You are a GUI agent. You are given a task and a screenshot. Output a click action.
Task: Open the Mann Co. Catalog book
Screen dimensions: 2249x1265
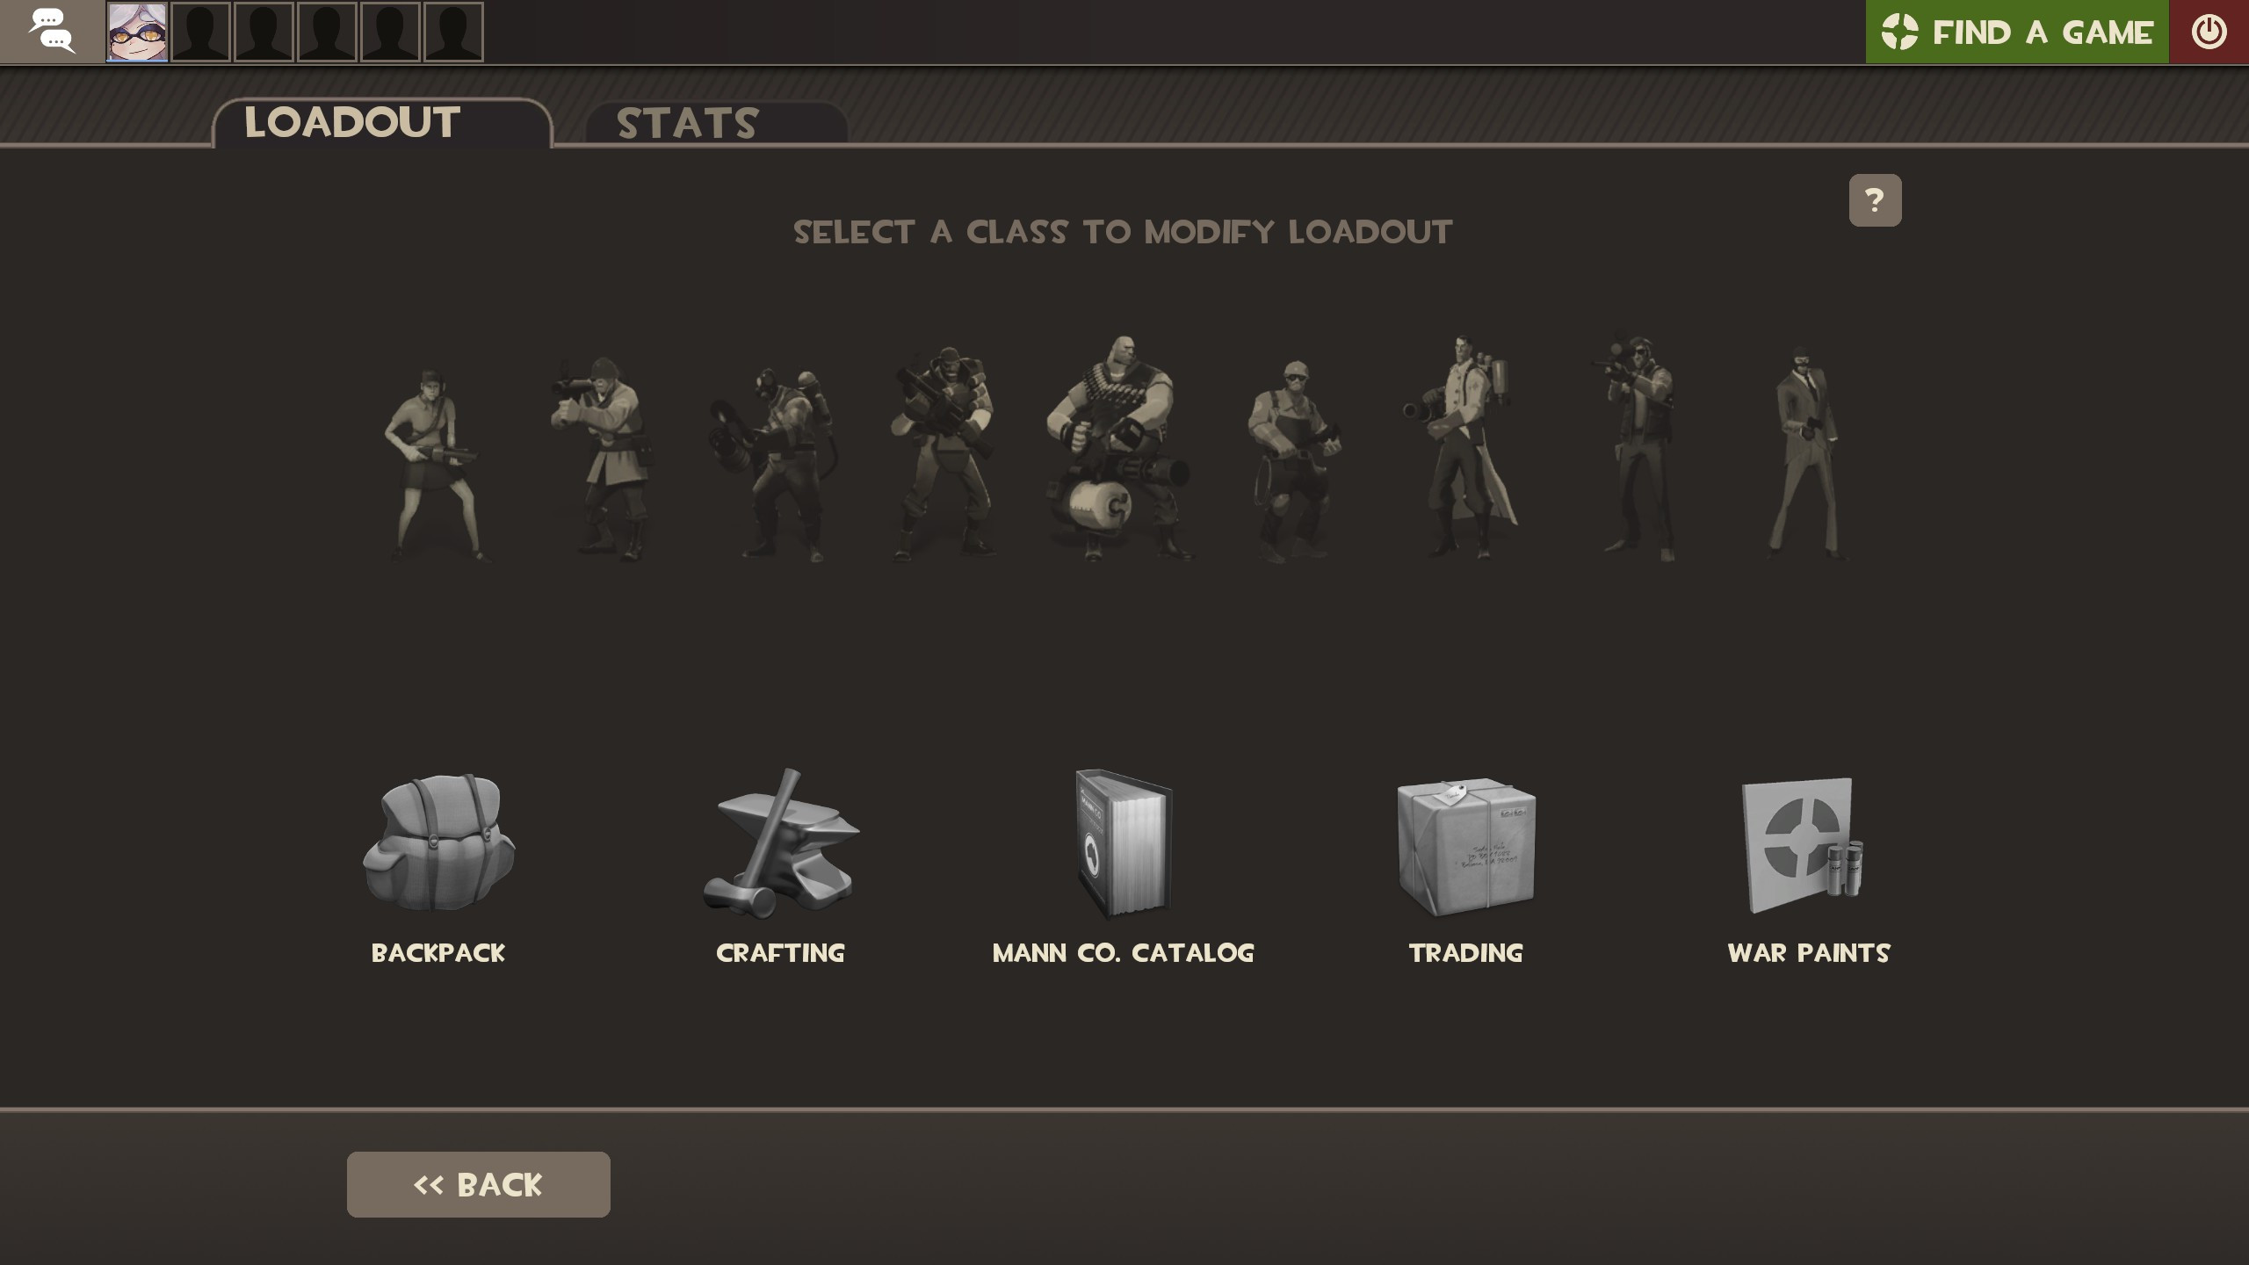tap(1124, 843)
